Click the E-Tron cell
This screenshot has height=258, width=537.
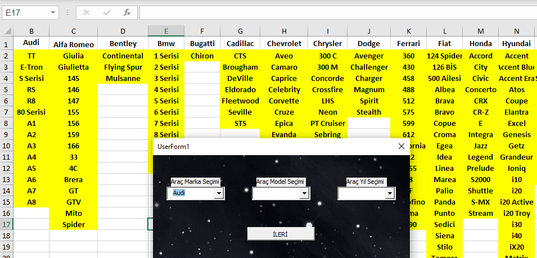(31, 67)
